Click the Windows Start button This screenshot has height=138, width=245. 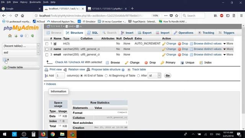tap(5, 134)
